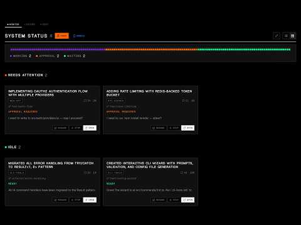Viewport: 301px width, 225px height.
Task: Stop the Redis rate limiting session
Action: coord(174,127)
